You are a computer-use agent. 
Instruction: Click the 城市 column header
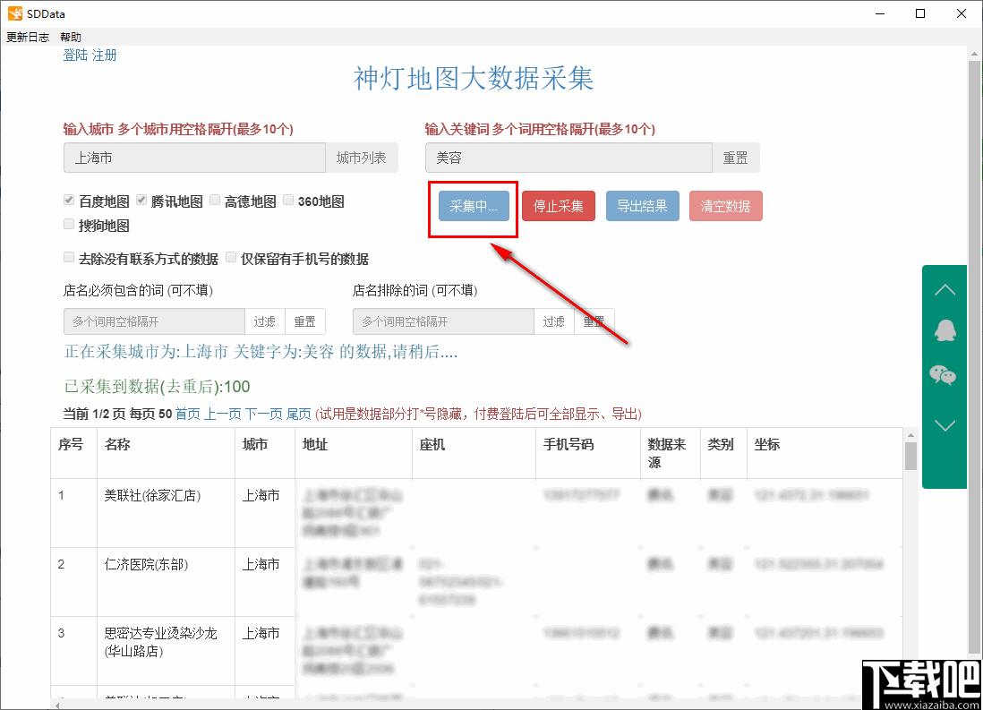[265, 453]
